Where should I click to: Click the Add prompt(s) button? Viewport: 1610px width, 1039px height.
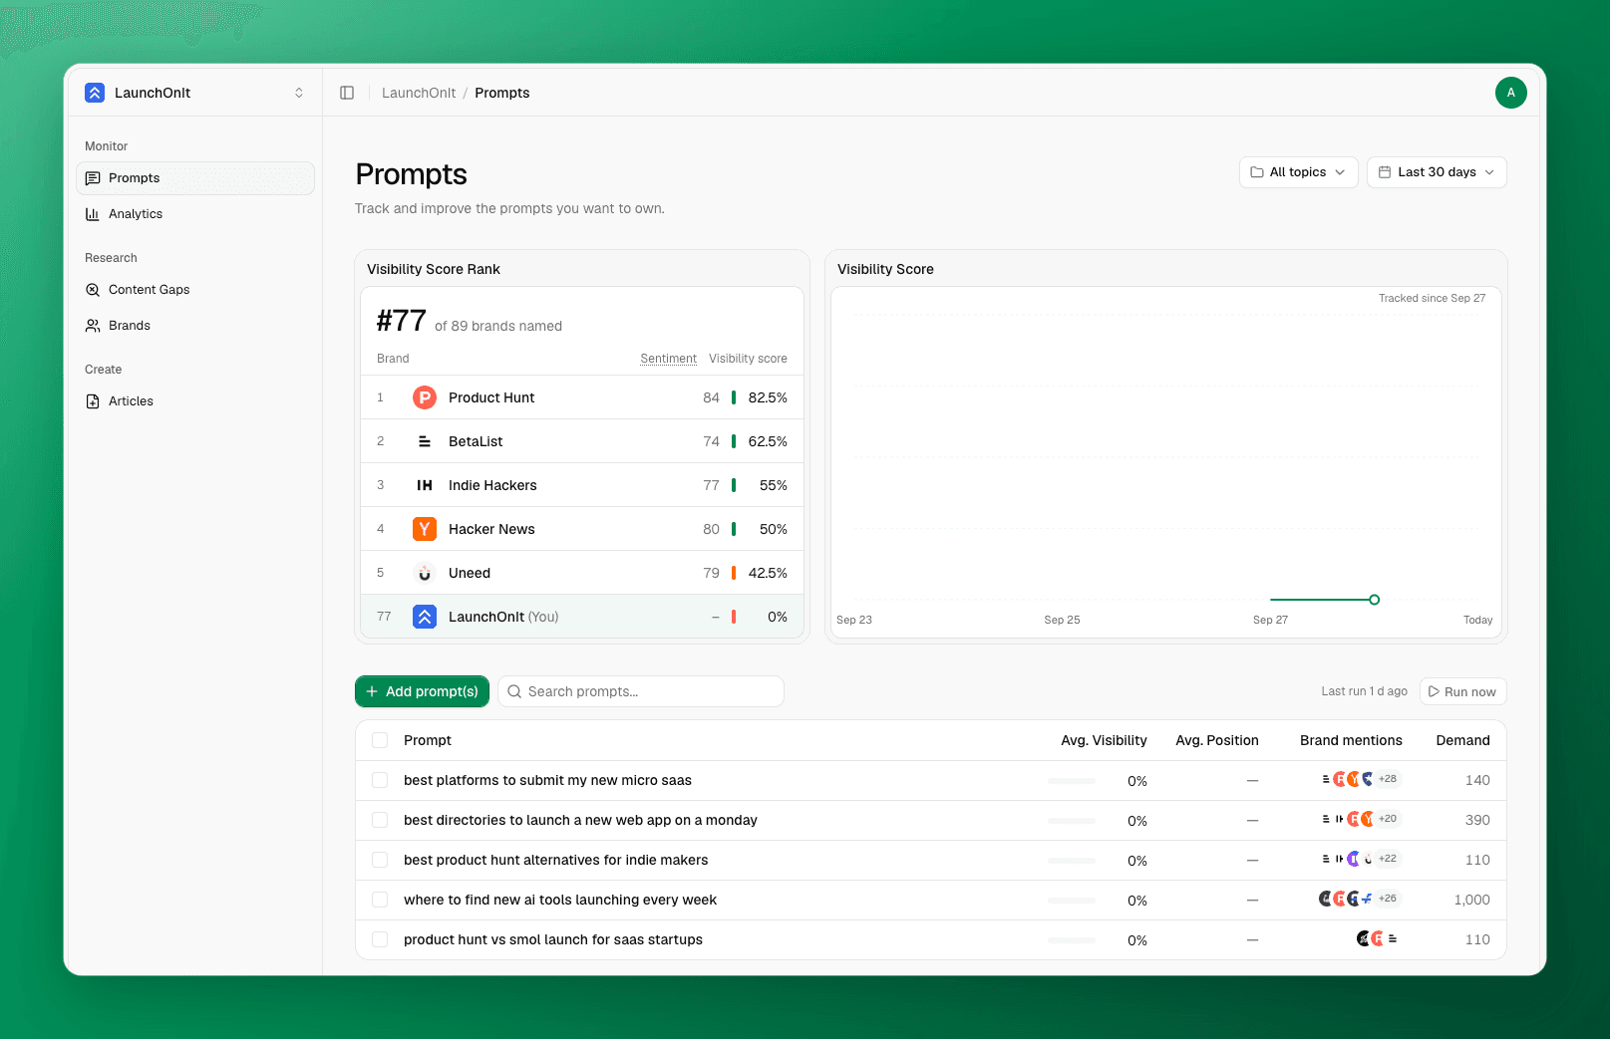point(422,691)
